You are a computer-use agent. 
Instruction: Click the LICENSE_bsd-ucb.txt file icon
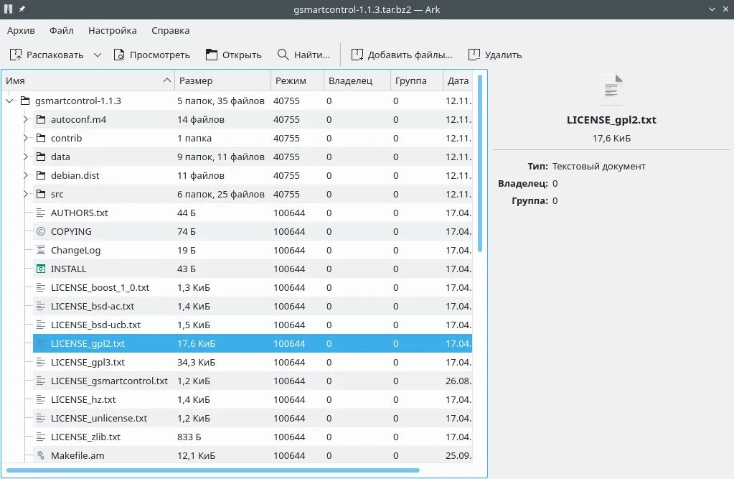pyautogui.click(x=41, y=325)
